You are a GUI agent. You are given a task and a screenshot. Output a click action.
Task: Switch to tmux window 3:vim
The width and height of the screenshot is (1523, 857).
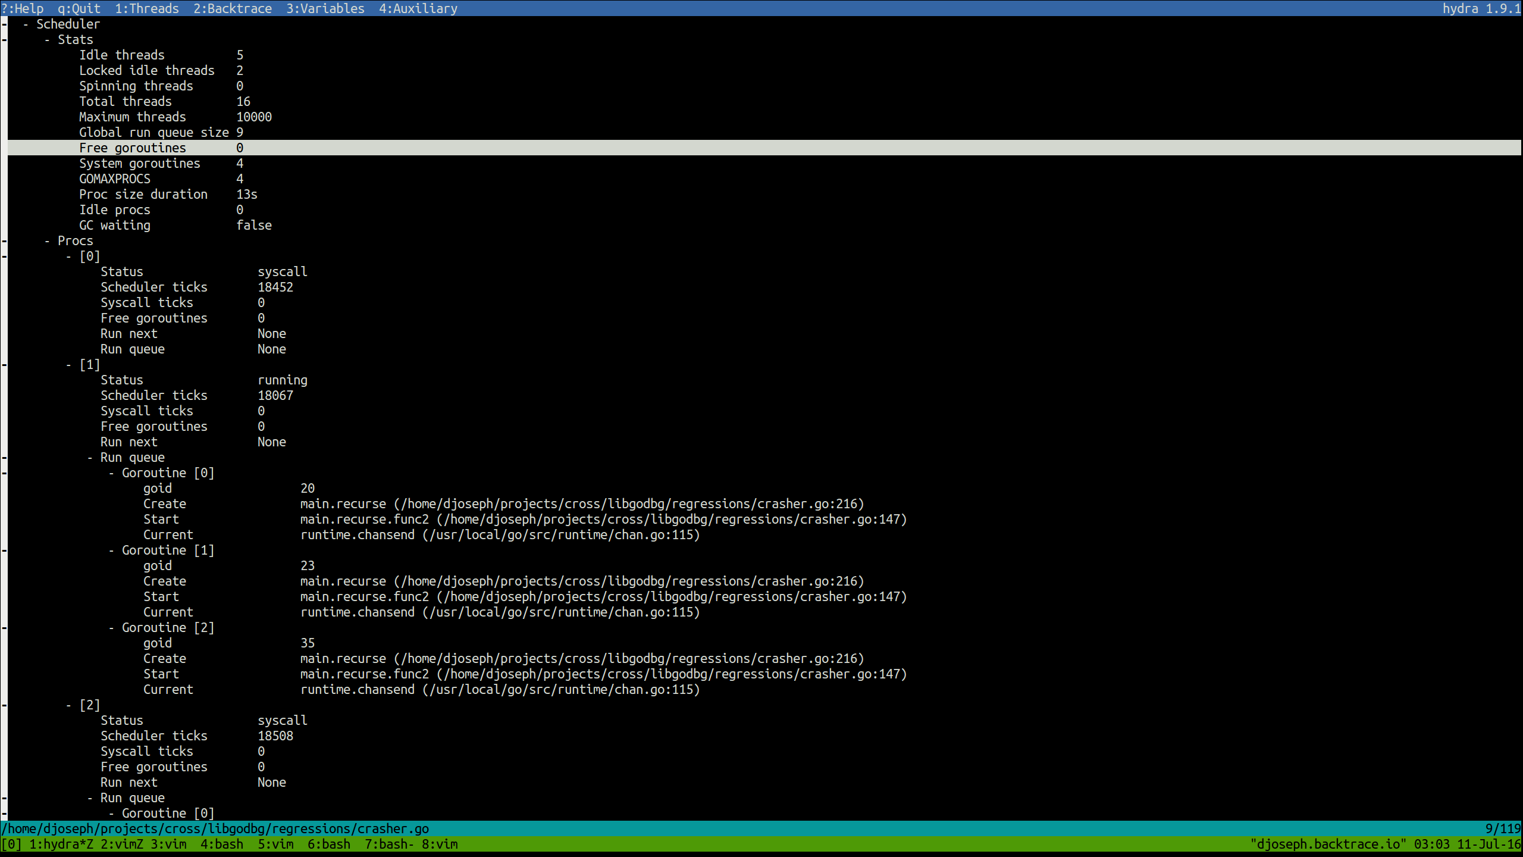click(x=168, y=845)
